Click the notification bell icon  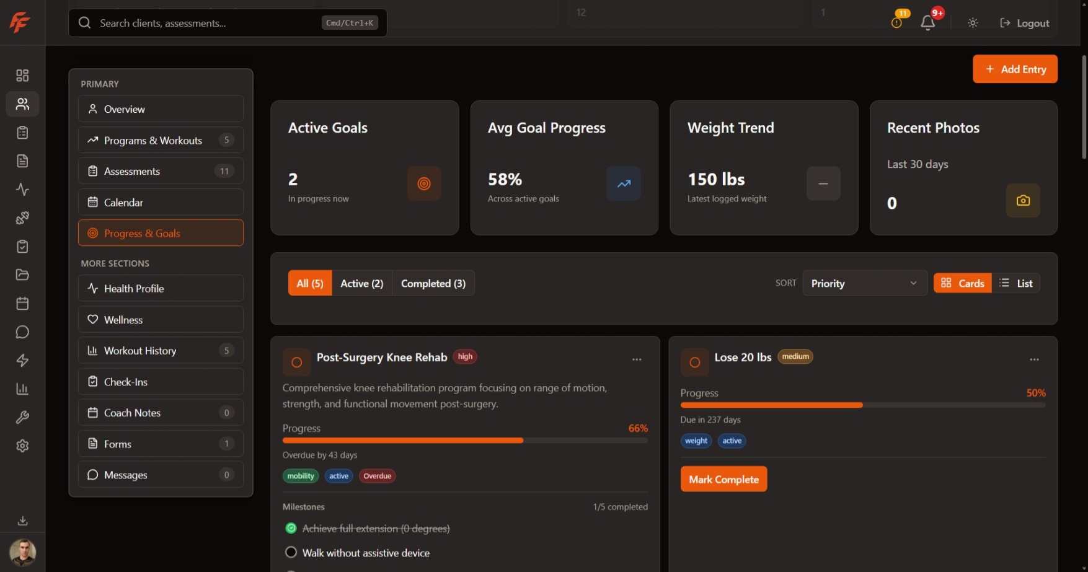tap(927, 22)
